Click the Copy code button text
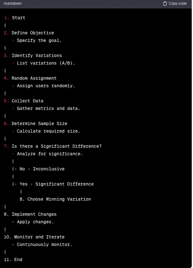Screen dimensions: 193x268 (x=178, y=3)
